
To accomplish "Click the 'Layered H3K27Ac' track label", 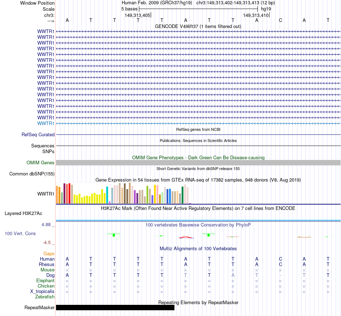I will pyautogui.click(x=23, y=214).
